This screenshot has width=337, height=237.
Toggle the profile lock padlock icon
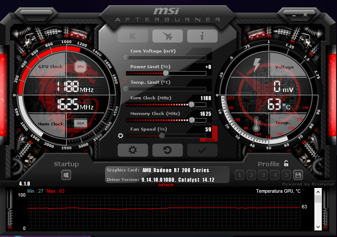pos(286,163)
